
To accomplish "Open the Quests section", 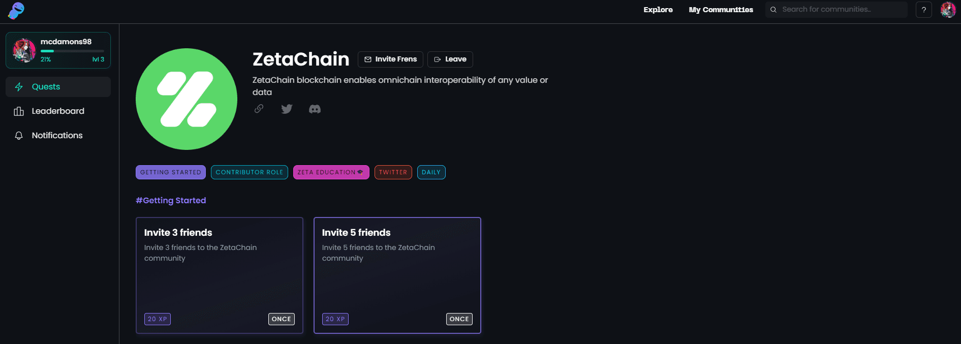I will pos(58,87).
